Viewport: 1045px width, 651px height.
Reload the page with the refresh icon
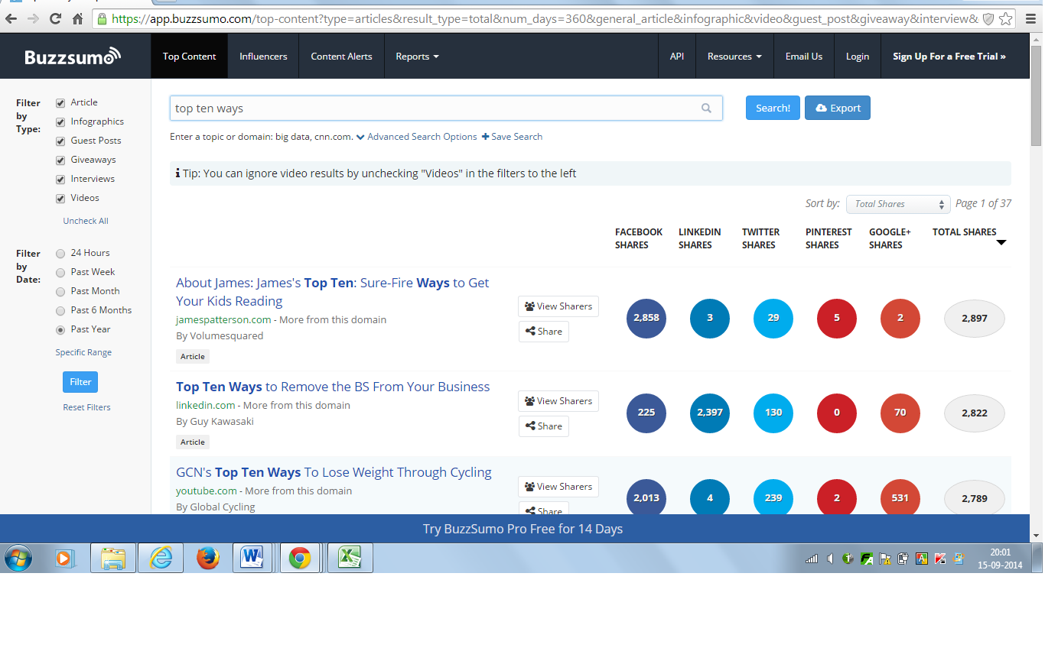(56, 18)
